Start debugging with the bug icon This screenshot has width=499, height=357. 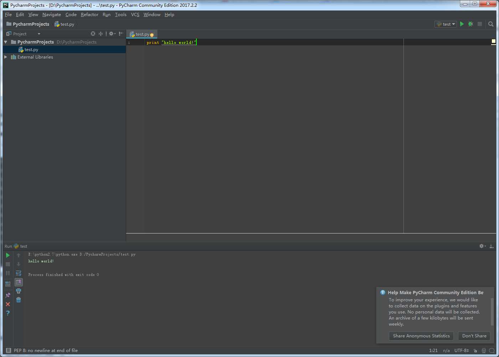[x=470, y=24]
